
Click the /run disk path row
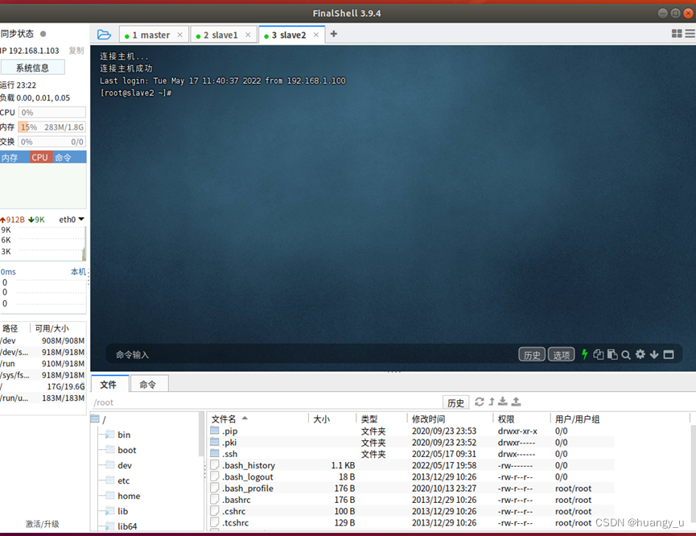click(43, 363)
